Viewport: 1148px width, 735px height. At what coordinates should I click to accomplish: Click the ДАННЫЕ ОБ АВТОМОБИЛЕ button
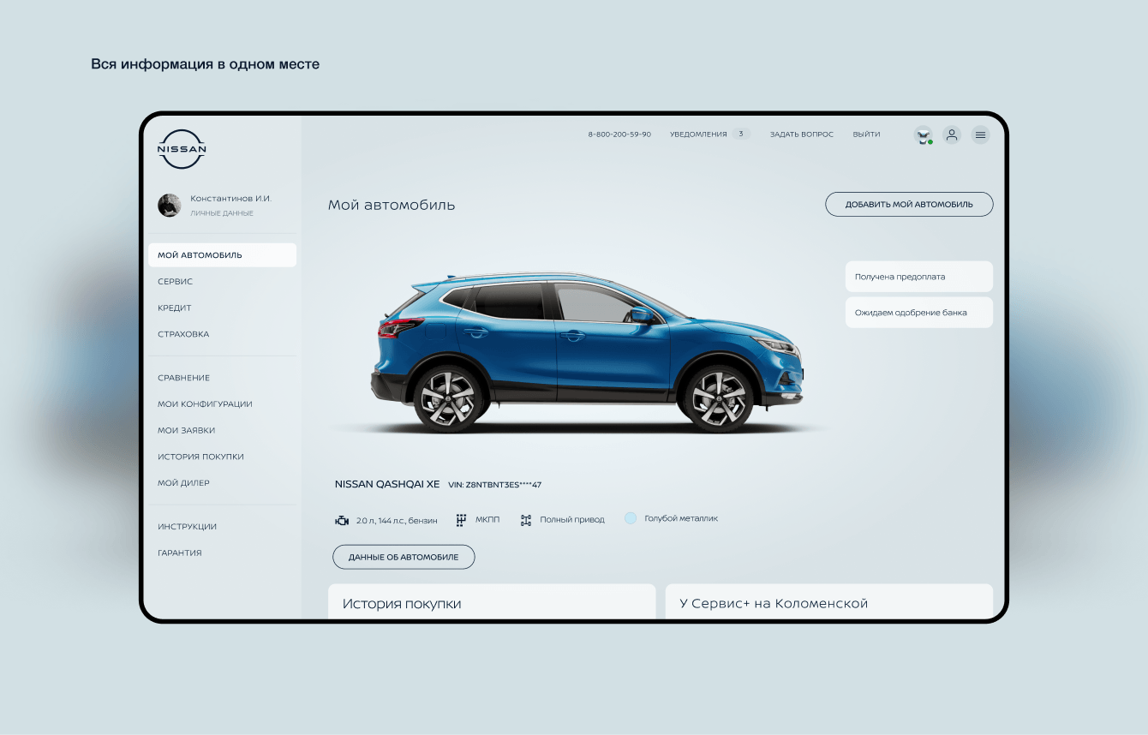(x=404, y=557)
